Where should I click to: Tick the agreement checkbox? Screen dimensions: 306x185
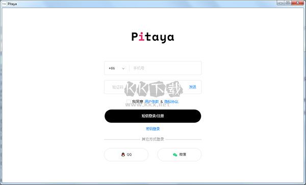point(129,102)
